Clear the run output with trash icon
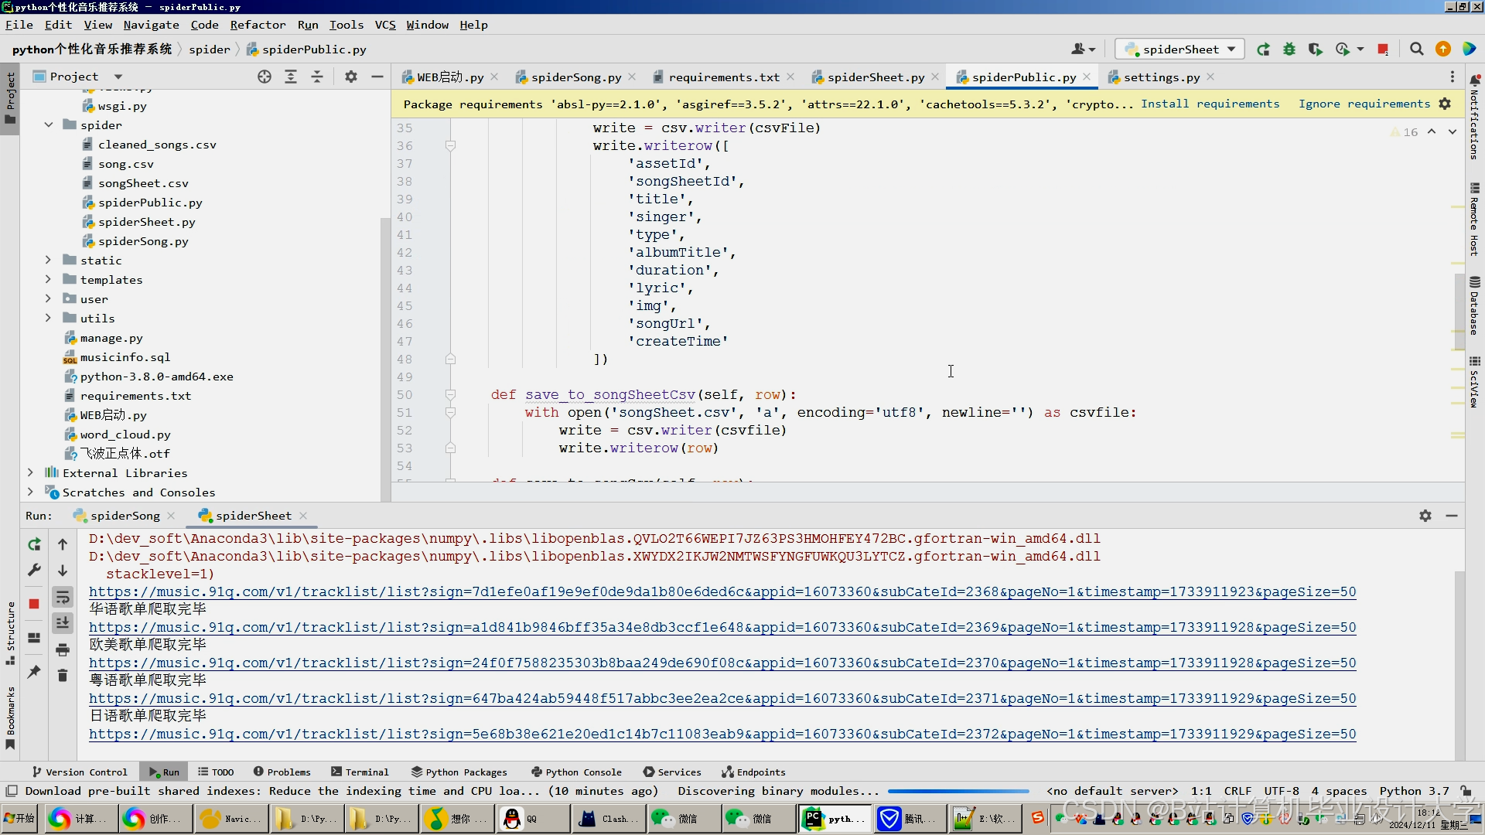This screenshot has width=1485, height=835. click(x=63, y=676)
